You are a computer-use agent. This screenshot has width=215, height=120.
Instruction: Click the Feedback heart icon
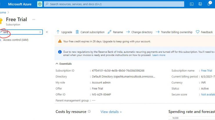click(x=198, y=32)
